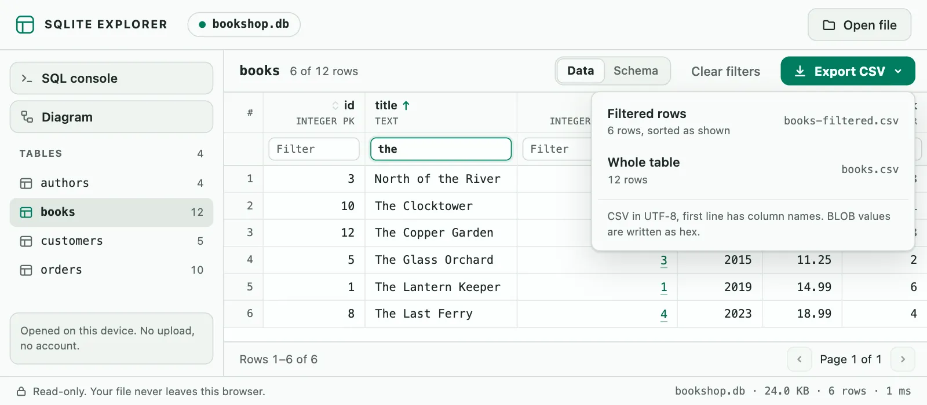927x405 pixels.
Task: Click the id column sort handle icon
Action: point(335,105)
